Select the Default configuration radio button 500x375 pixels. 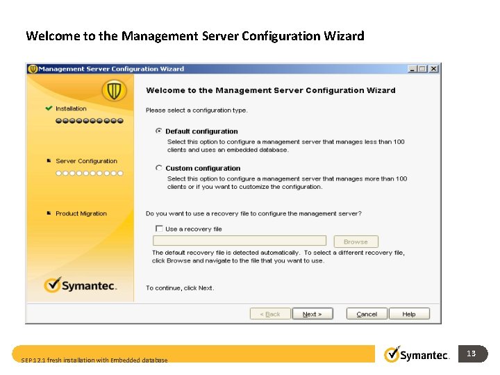click(x=158, y=131)
